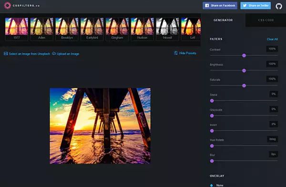Click the Hue Rotate slider handle
The height and width of the screenshot is (187, 286).
click(x=212, y=146)
